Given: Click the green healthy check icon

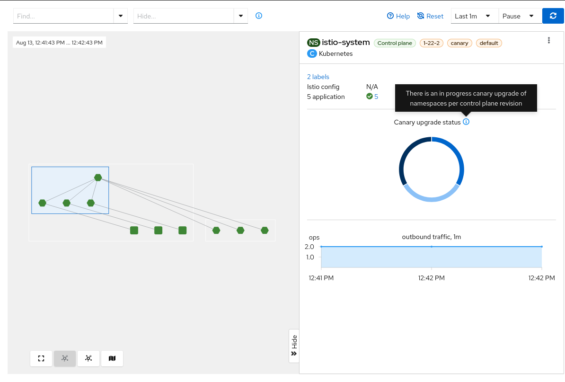Looking at the screenshot, I should pos(370,96).
